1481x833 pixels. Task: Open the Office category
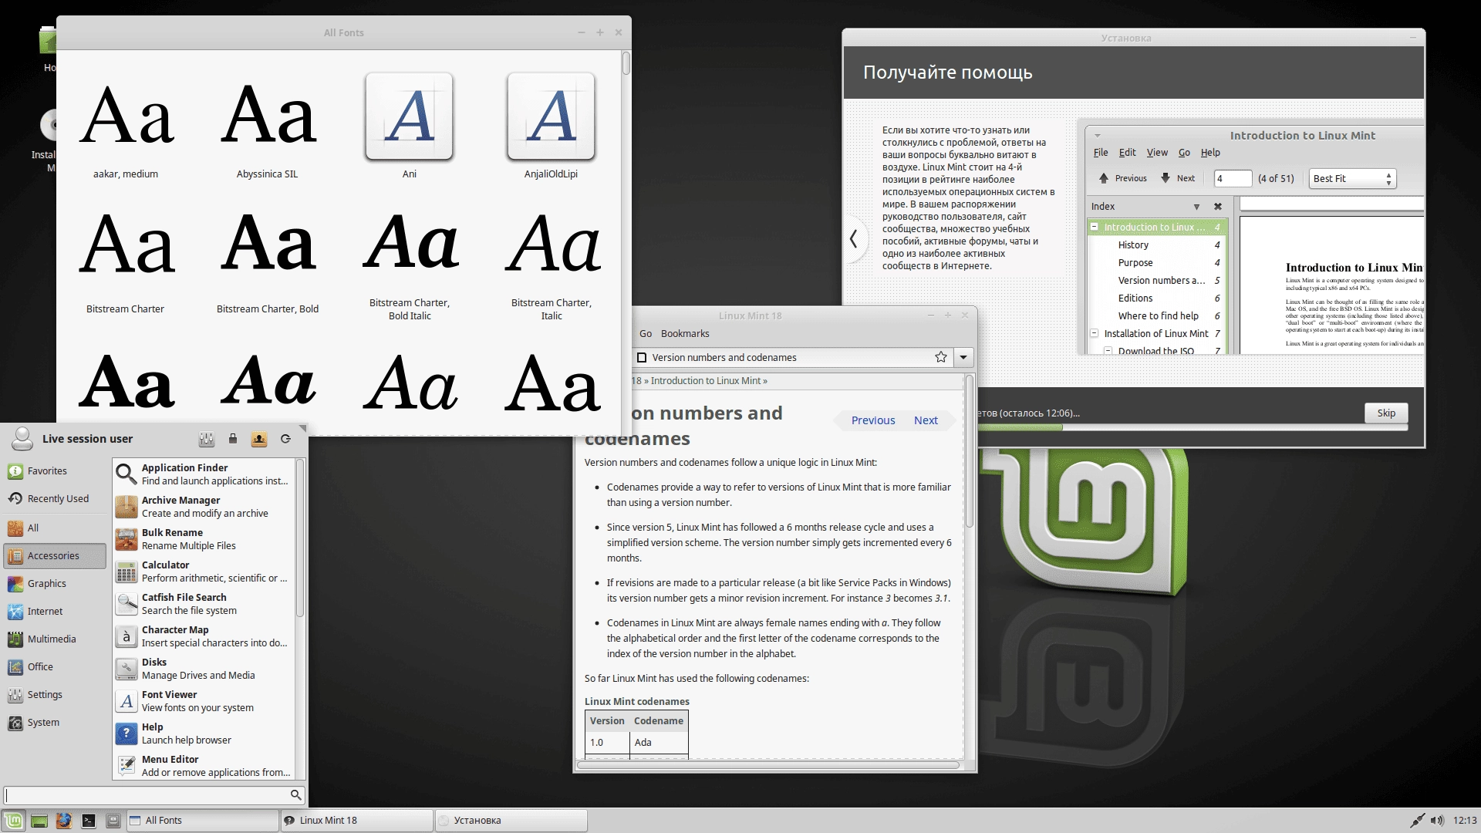(x=54, y=667)
